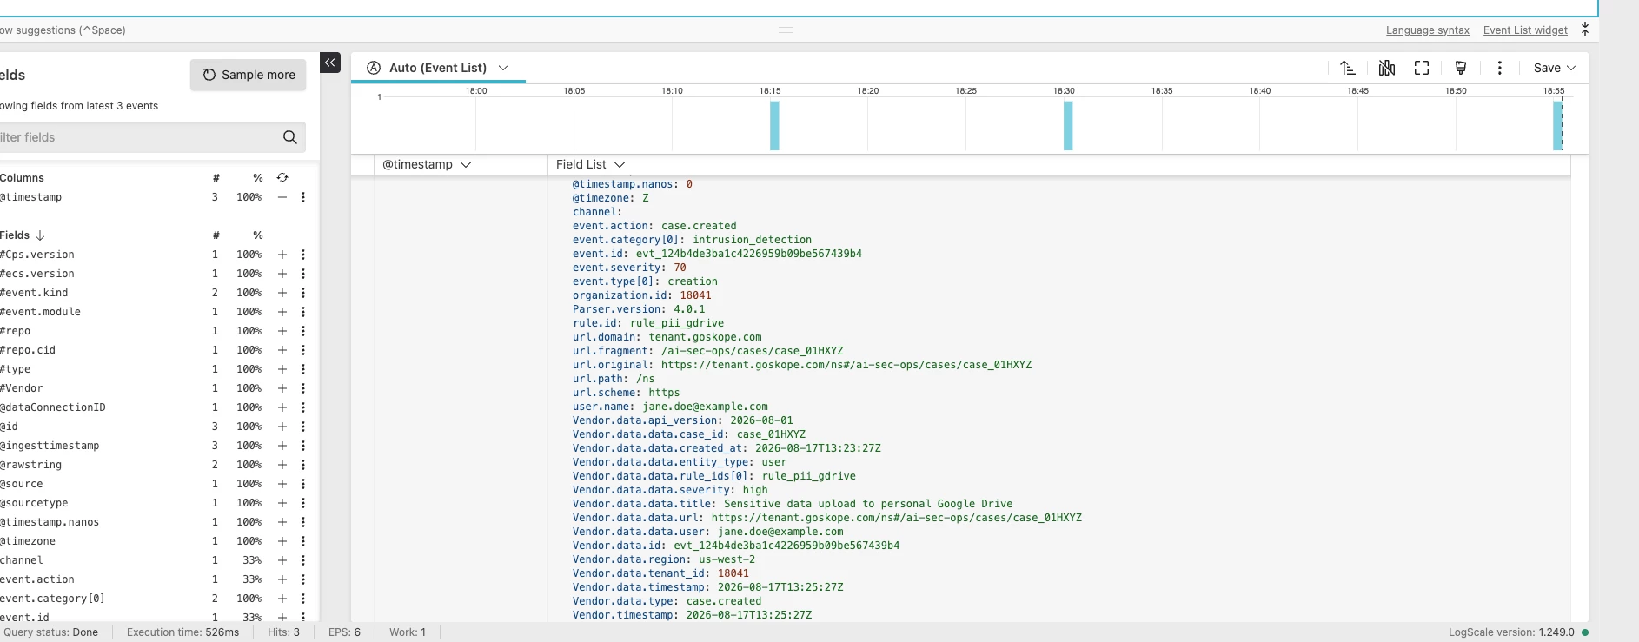Open kebab menu for @timestamp.nanos field

[303, 522]
